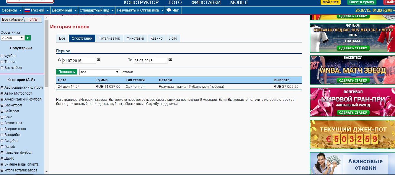Viewport: 395px width, 175px height.
Task: Open the bet filter dropdown "все"
Action: point(99,72)
